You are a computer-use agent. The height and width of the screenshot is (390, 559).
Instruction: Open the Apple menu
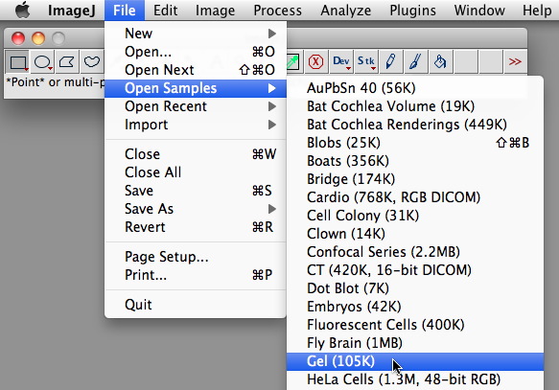pos(22,10)
